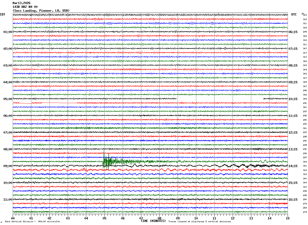Click the location text 'Socs Landing, Pioneer, LA, USA'

coord(41,11)
